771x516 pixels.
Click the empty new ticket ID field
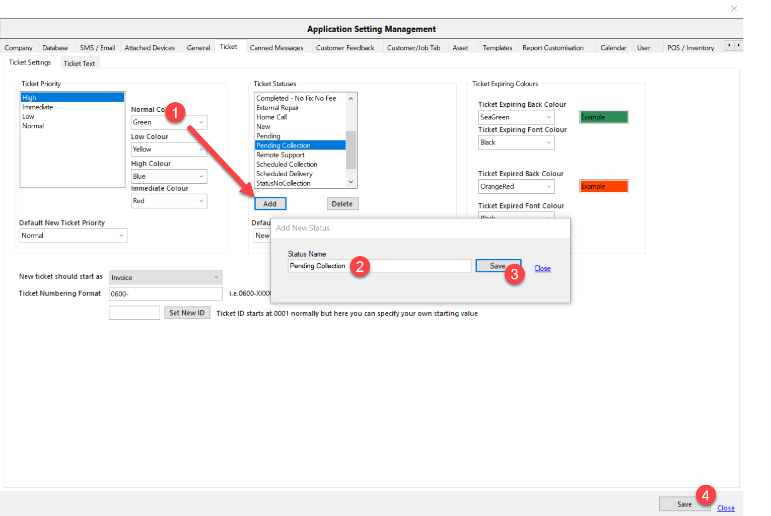tap(134, 313)
